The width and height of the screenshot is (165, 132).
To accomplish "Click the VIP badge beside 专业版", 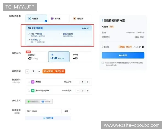I will [x=112, y=27].
